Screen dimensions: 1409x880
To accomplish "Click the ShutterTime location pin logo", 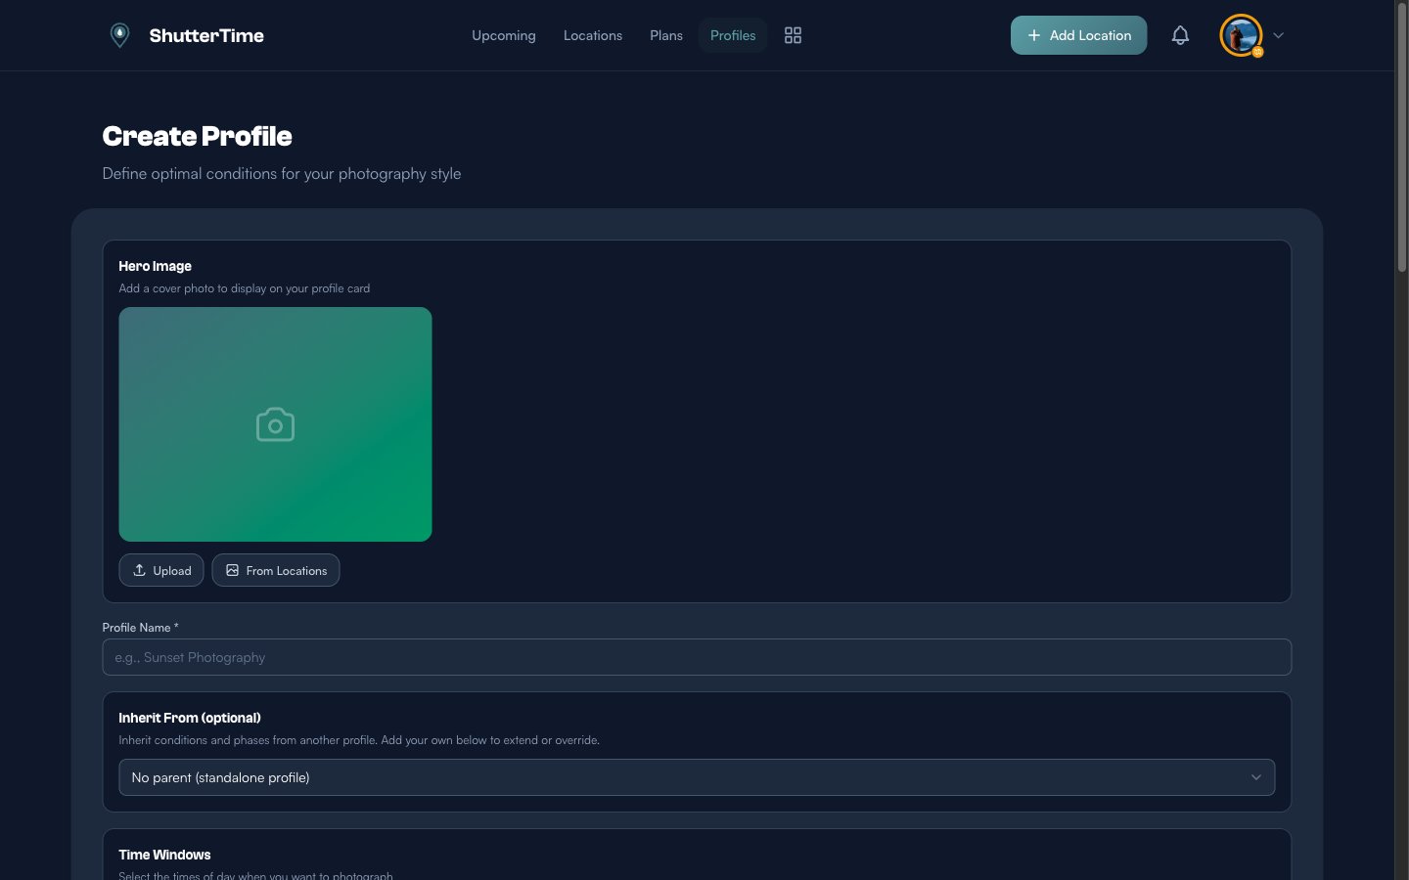I will (119, 35).
